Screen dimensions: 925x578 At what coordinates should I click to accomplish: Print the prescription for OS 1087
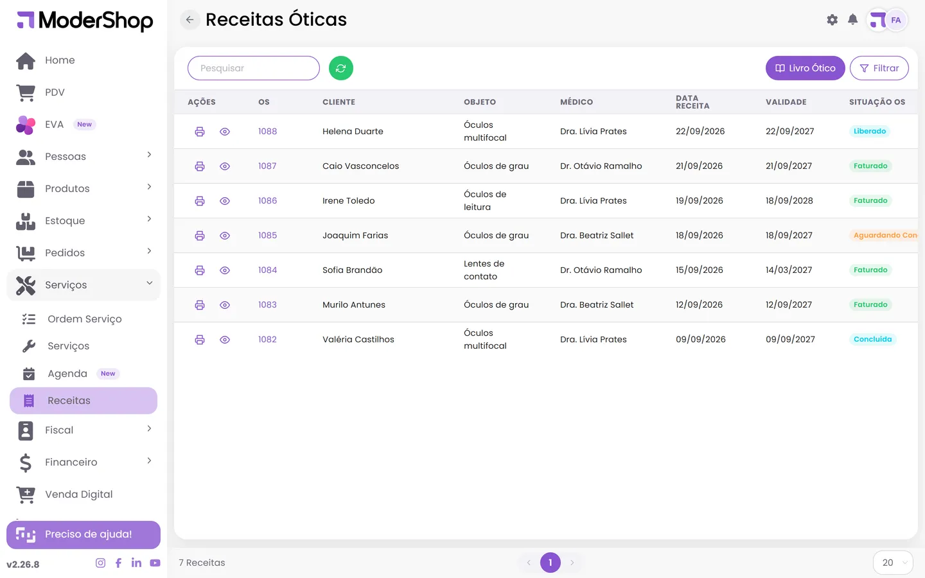coord(200,166)
